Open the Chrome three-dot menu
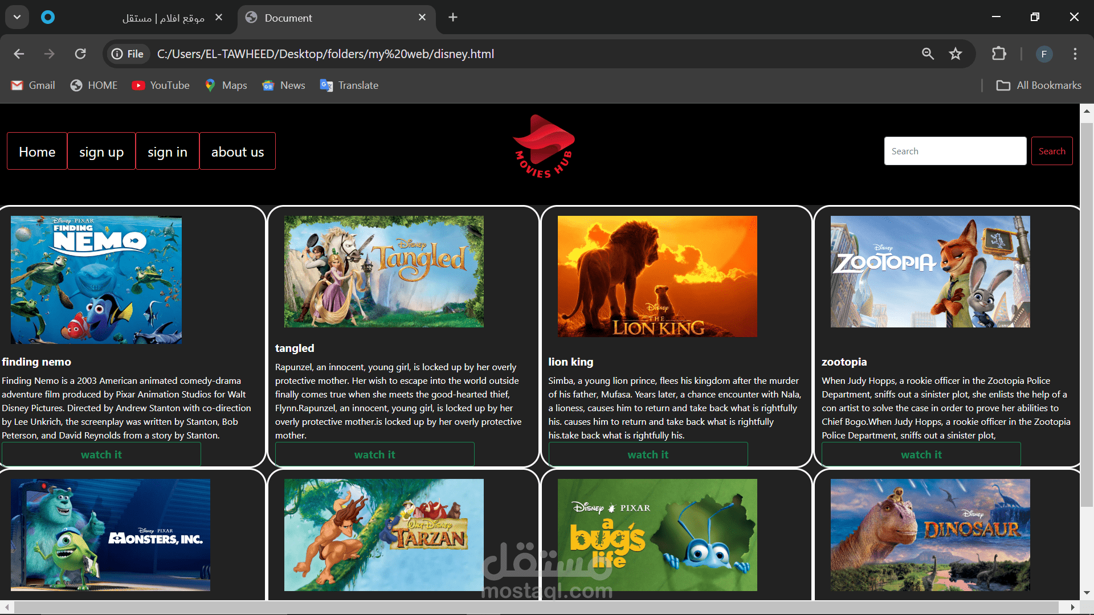Image resolution: width=1094 pixels, height=615 pixels. click(x=1075, y=54)
